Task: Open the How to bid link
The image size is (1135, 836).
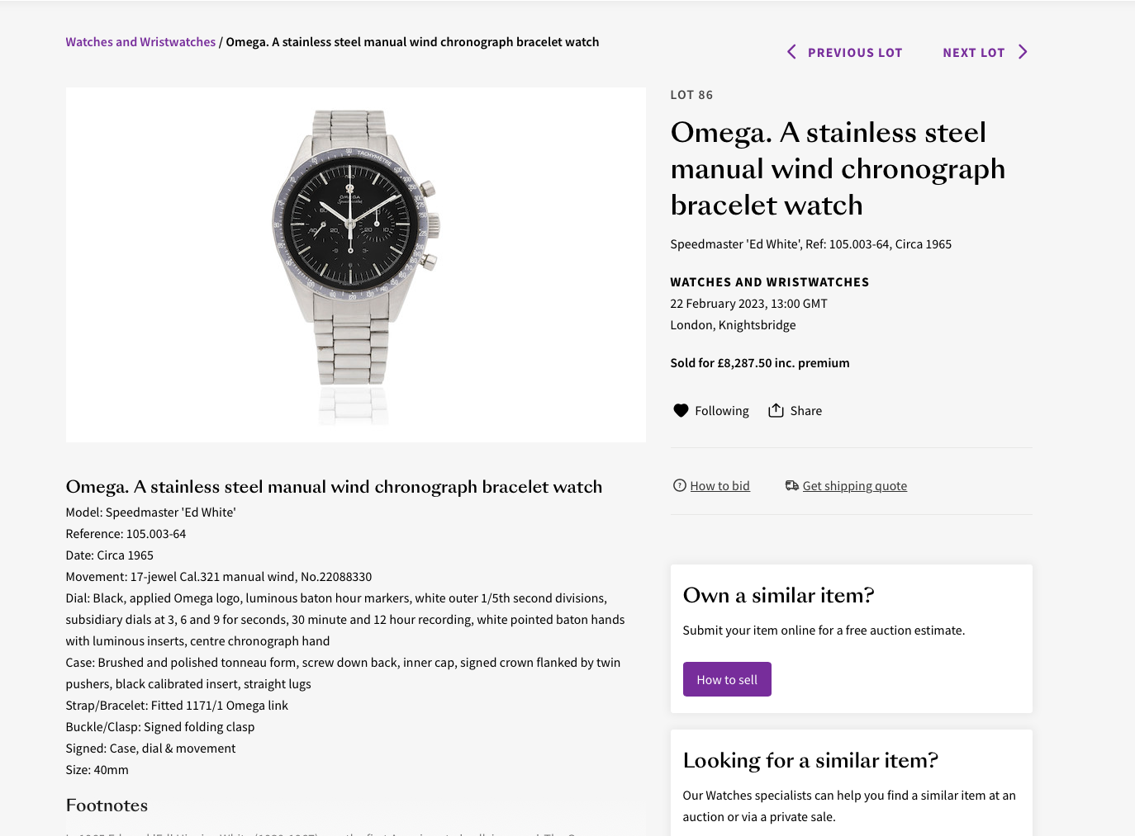Action: point(719,486)
